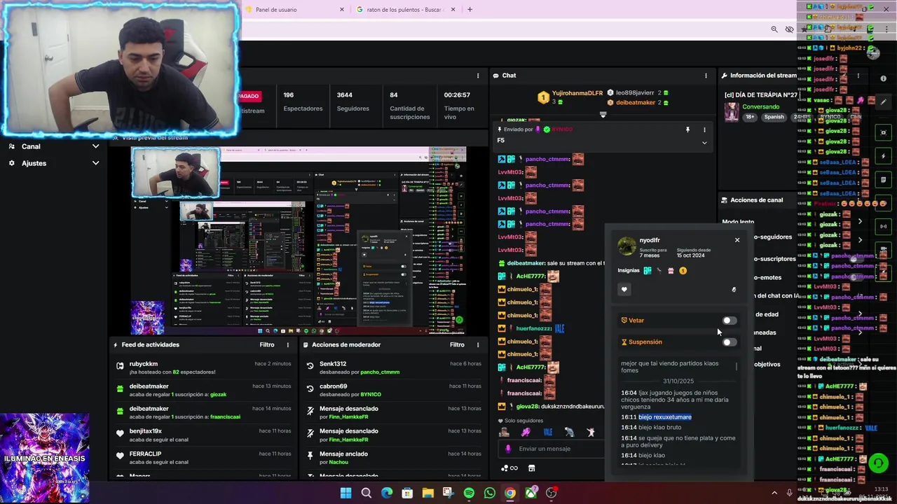Toggle the Vetar switch for nyodlfr

(730, 321)
